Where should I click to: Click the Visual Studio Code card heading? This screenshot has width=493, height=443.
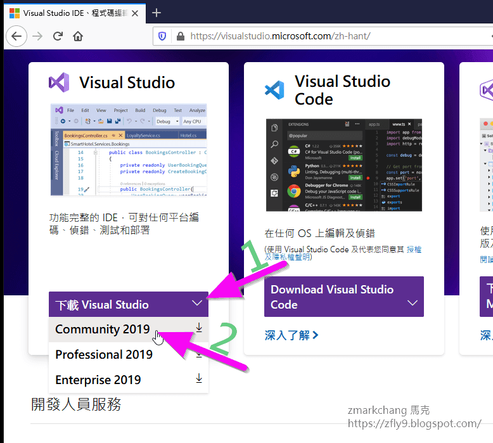(x=342, y=90)
